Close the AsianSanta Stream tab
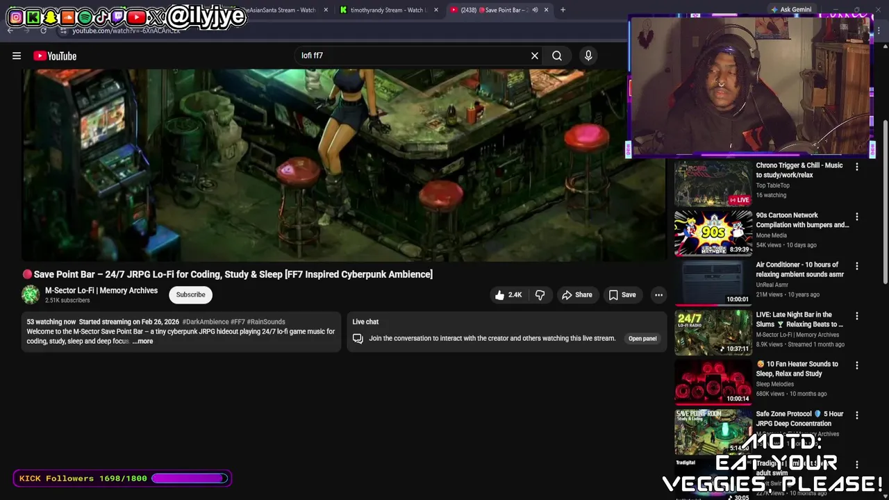This screenshot has width=889, height=500. coord(325,10)
